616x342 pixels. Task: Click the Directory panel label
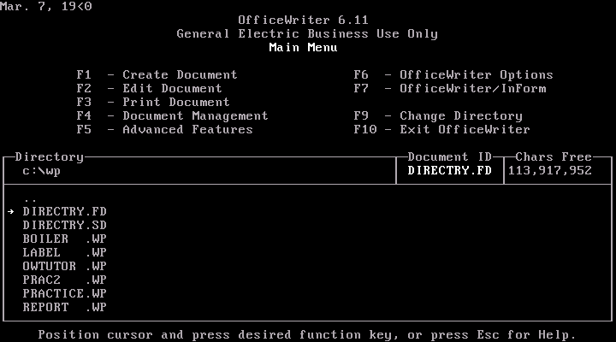click(49, 157)
